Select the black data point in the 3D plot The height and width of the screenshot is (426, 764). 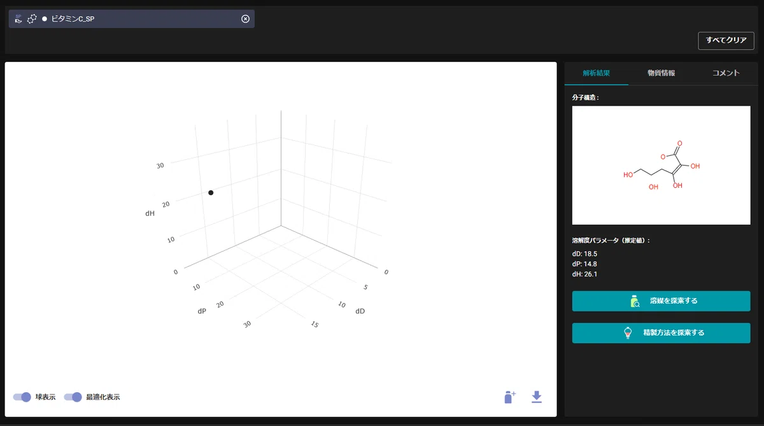pos(211,192)
